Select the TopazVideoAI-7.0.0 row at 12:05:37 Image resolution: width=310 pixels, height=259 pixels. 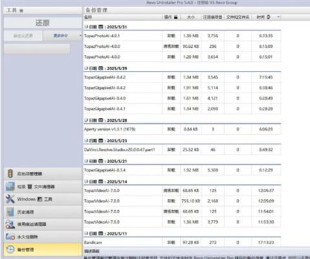(182, 190)
